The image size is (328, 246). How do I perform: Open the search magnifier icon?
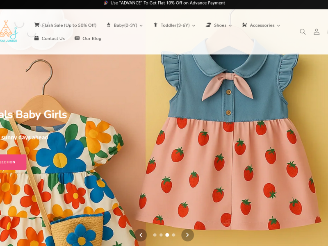click(x=303, y=32)
